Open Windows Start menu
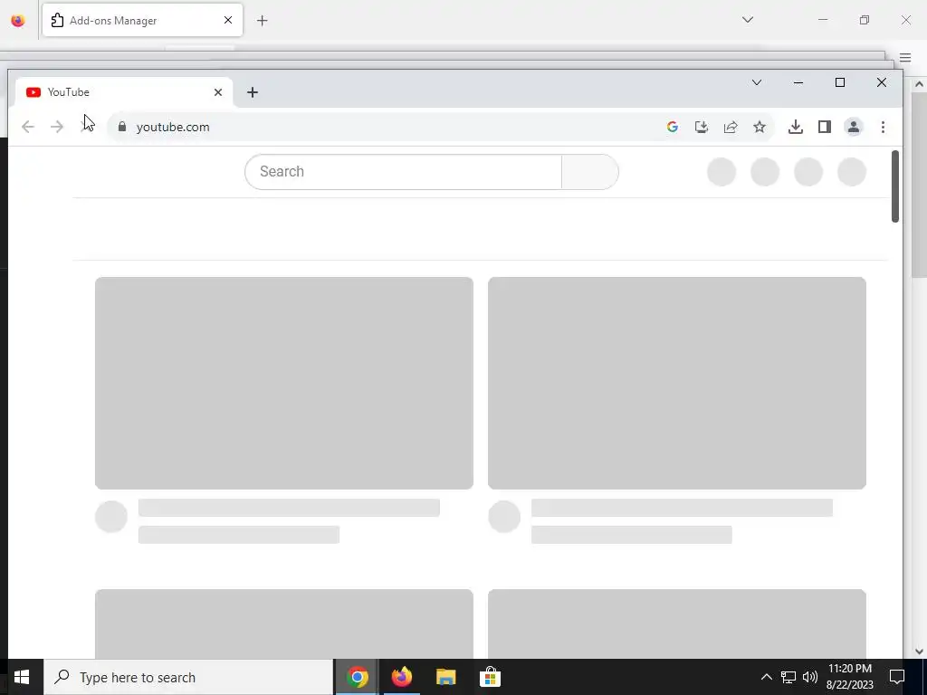 pyautogui.click(x=22, y=677)
